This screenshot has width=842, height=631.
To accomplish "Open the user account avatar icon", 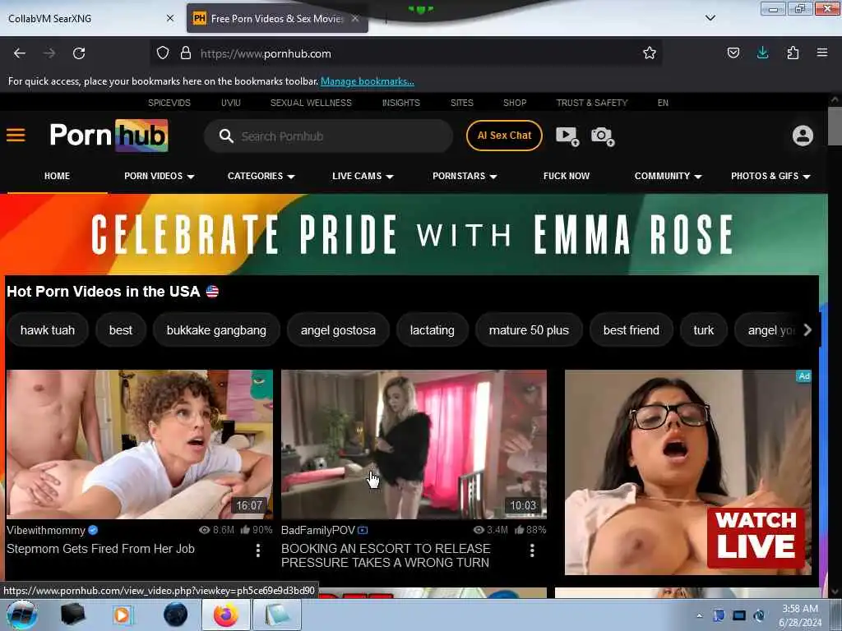I will tap(803, 136).
